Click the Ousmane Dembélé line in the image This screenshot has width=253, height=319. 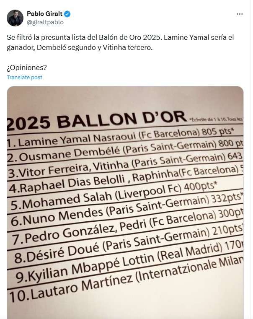[x=125, y=152]
